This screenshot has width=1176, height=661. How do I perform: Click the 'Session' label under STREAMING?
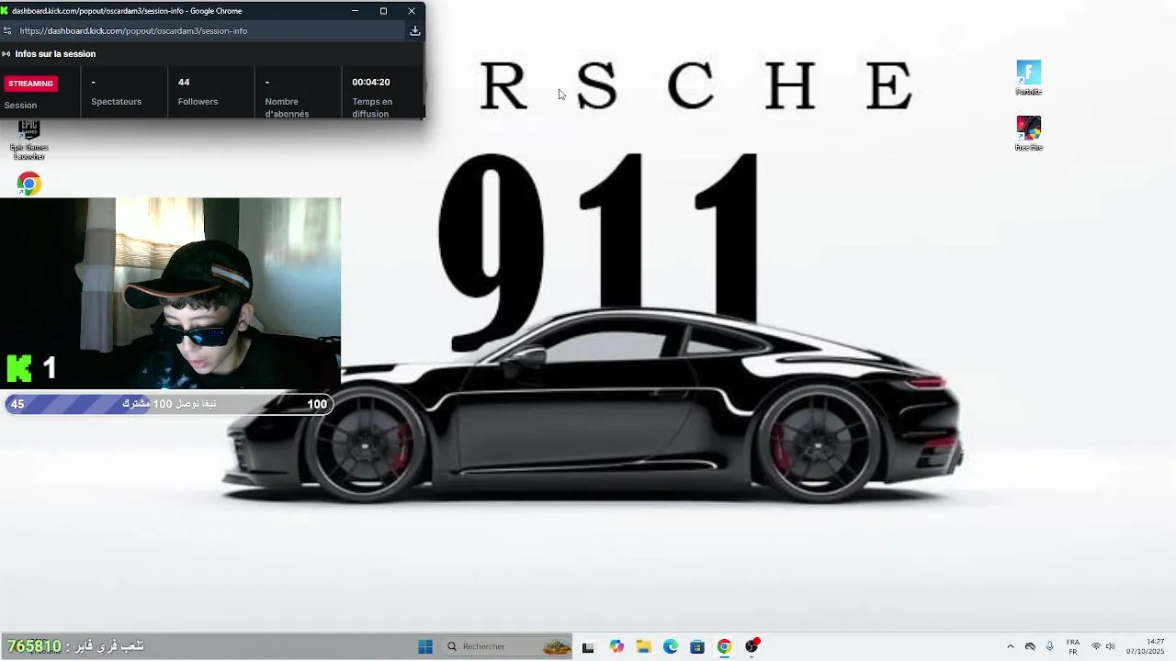pos(20,106)
